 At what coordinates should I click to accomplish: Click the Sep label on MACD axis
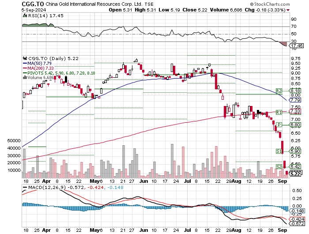click(283, 230)
